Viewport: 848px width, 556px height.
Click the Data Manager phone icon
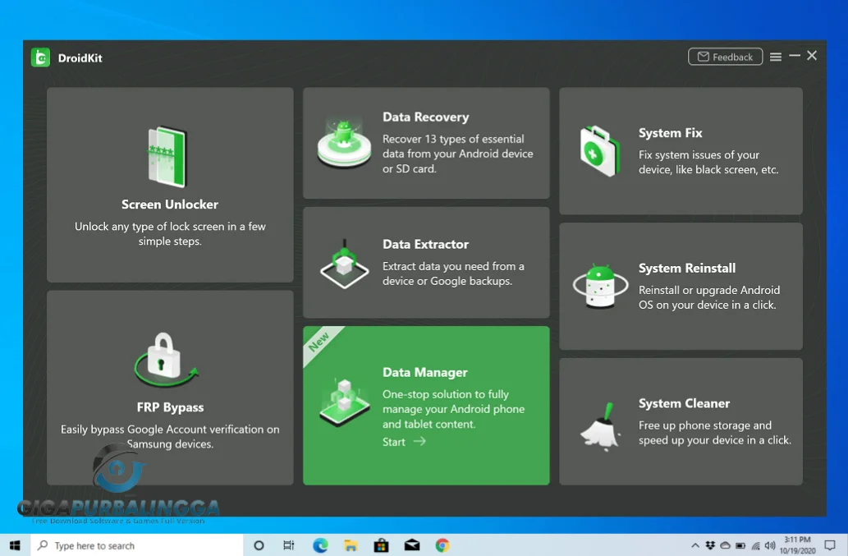(345, 402)
